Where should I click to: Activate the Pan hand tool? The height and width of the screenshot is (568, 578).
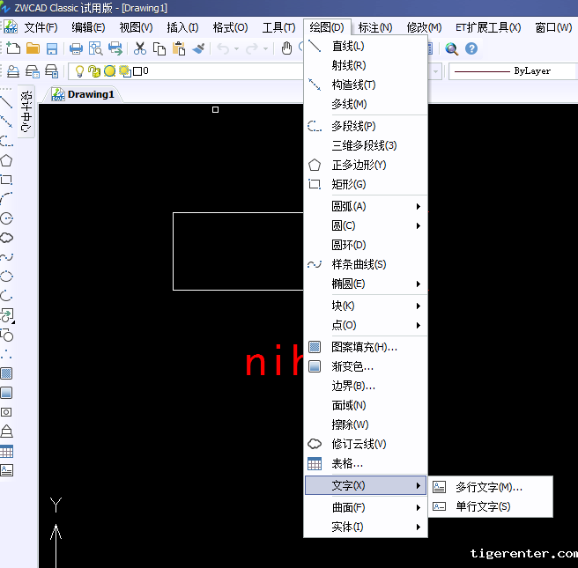(x=287, y=48)
